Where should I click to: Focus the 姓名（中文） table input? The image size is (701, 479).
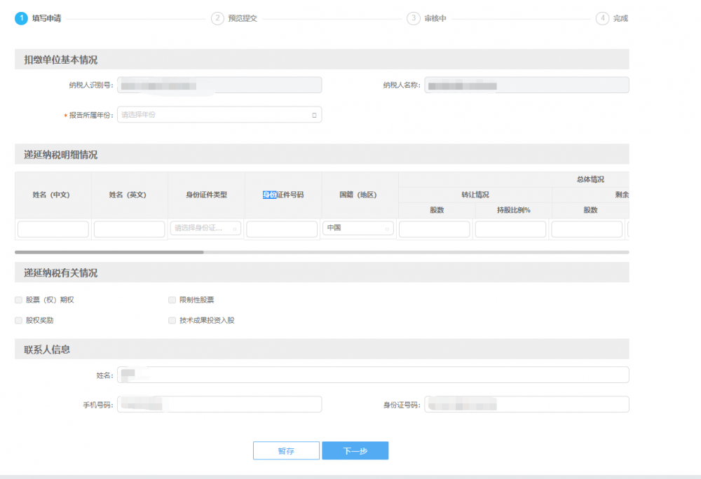click(x=53, y=229)
